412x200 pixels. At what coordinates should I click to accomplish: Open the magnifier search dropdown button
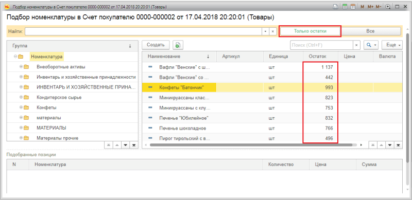371,45
